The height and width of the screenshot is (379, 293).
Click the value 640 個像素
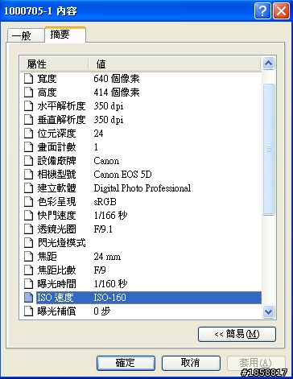coord(117,79)
